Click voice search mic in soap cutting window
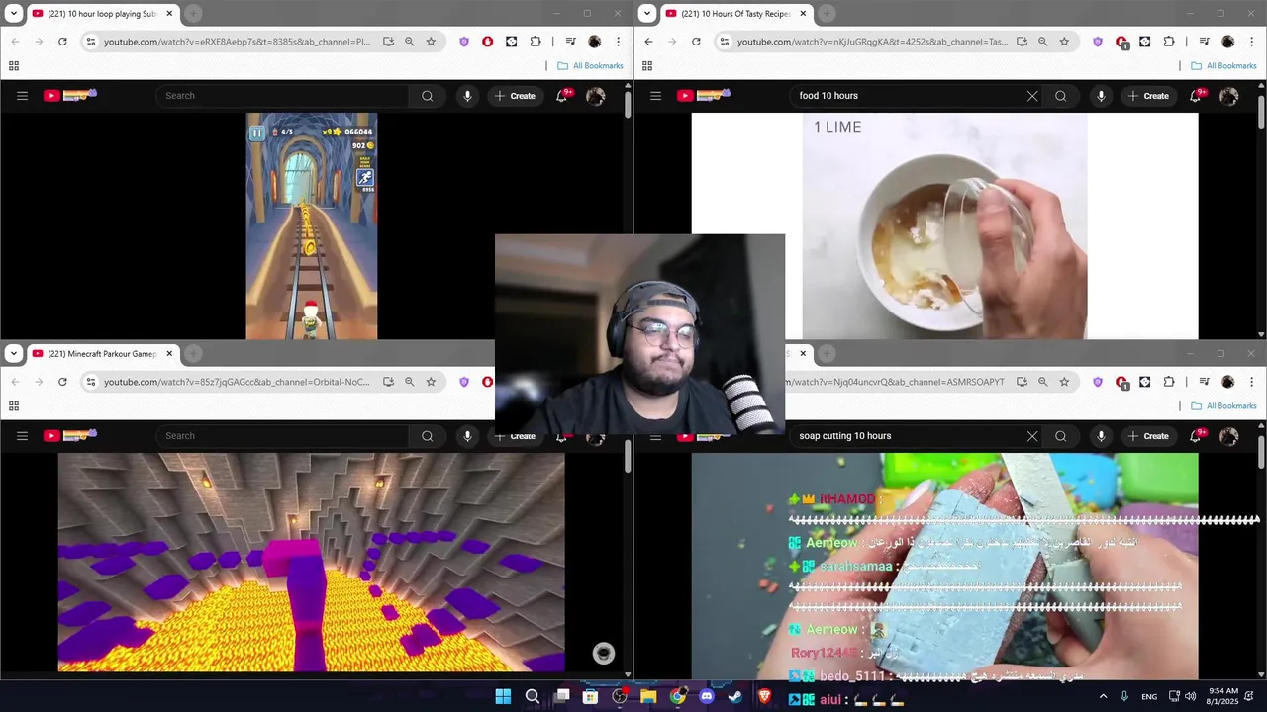The image size is (1267, 712). (x=1101, y=436)
